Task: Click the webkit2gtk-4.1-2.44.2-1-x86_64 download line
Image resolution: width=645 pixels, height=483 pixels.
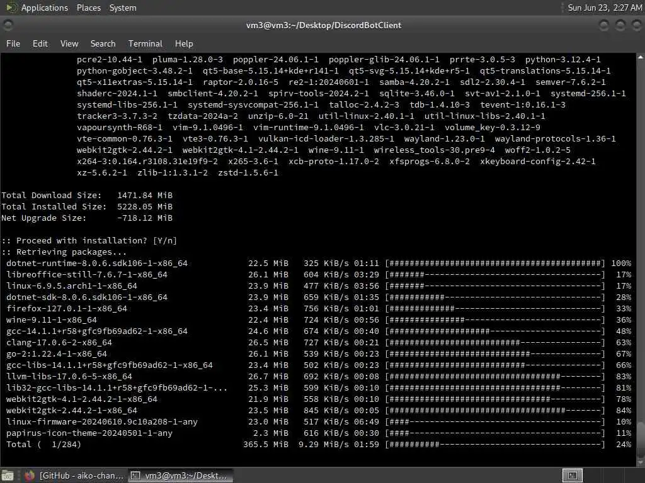Action: (318, 399)
